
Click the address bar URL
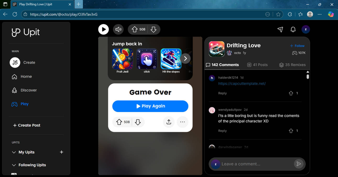63,14
